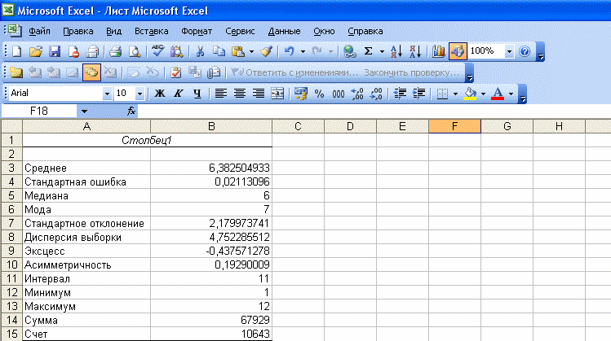Decrease decimal places
611x341 pixels.
coord(376,94)
